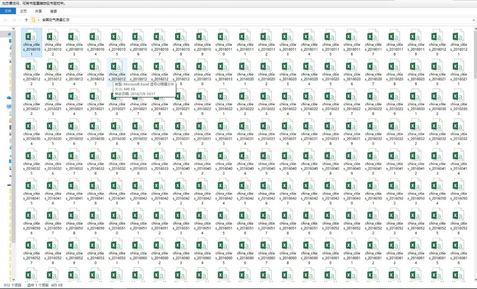Select file china_cities_20160616 icon
Viewport: 477px width, 289px height.
[458, 245]
